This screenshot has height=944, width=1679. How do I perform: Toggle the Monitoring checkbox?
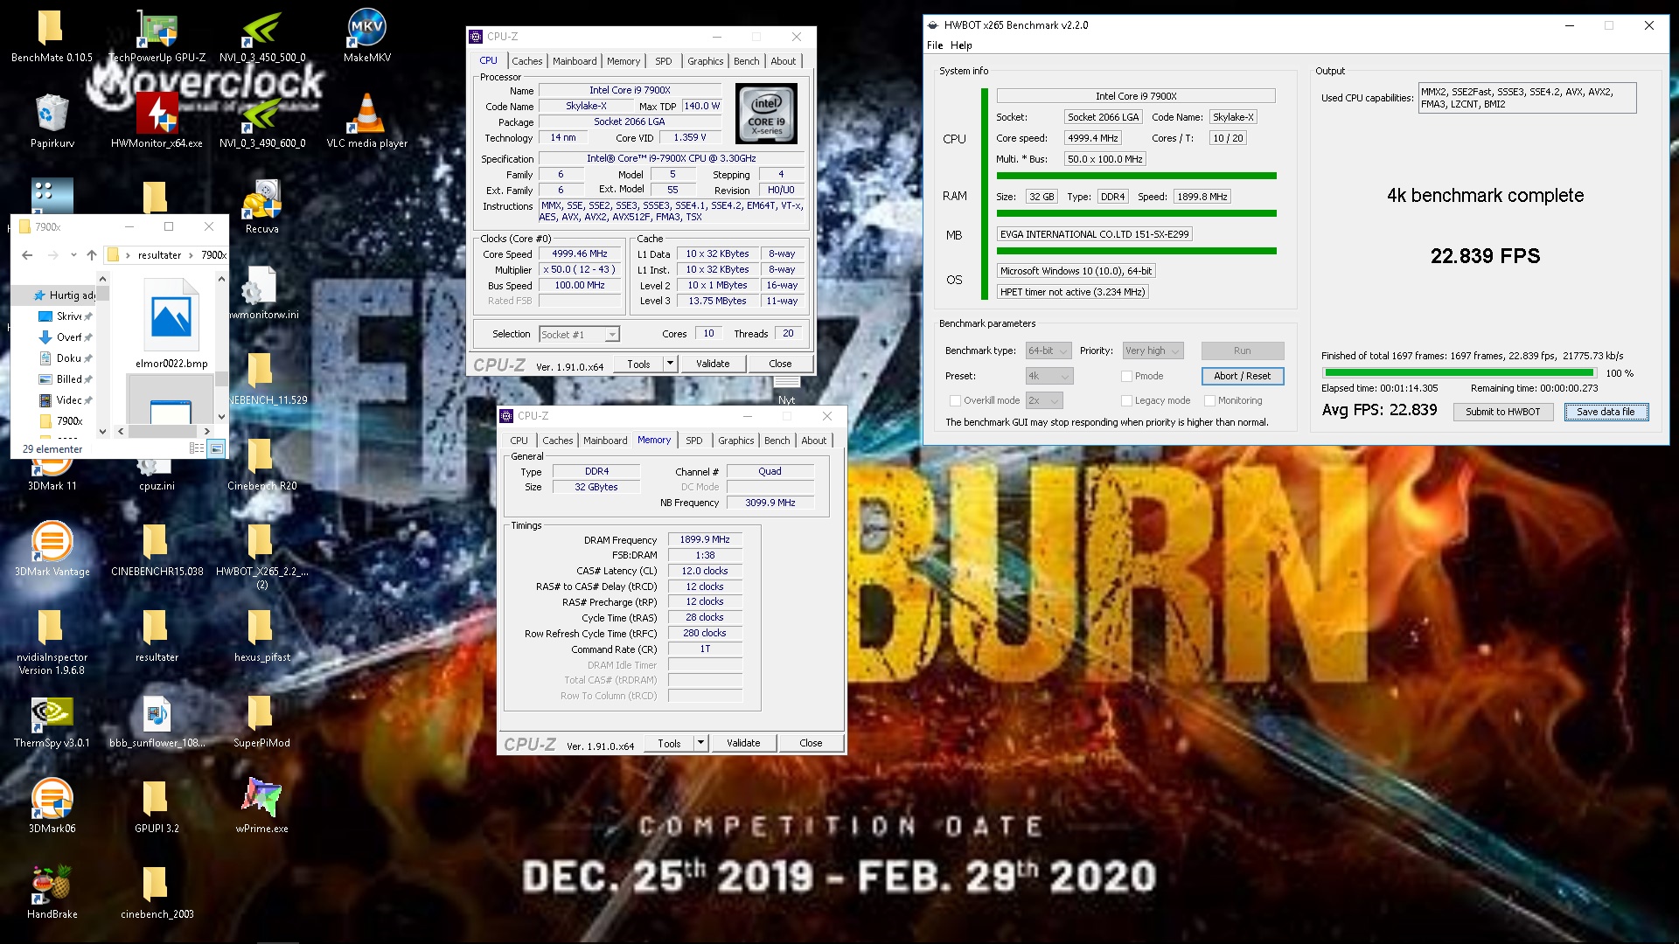point(1209,400)
